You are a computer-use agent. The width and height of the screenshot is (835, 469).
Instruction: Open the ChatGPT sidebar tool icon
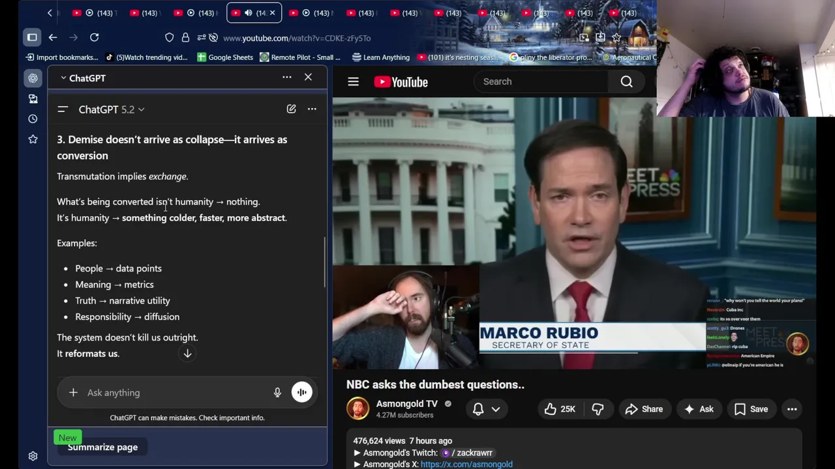[x=33, y=78]
